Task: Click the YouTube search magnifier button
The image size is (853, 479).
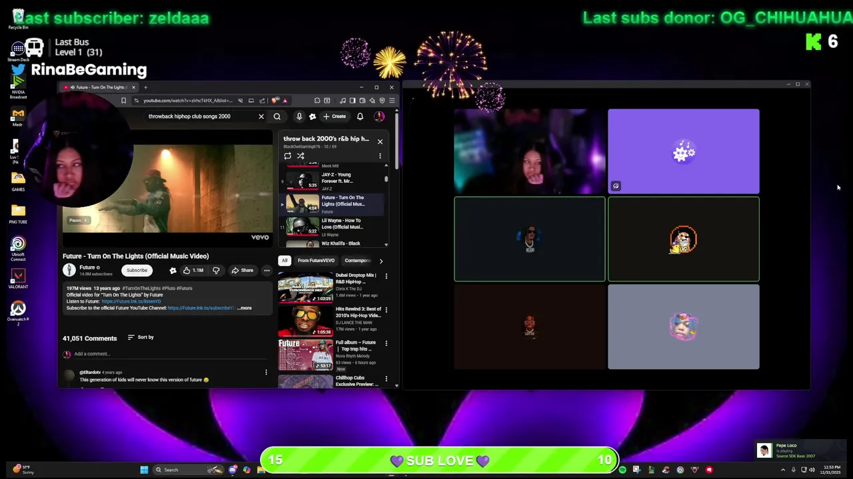Action: (x=277, y=116)
